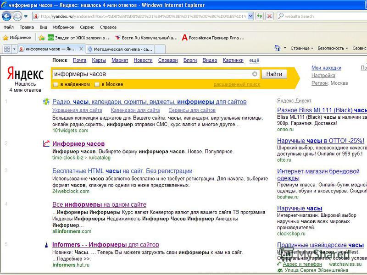Open the Настройка link

(x=323, y=76)
